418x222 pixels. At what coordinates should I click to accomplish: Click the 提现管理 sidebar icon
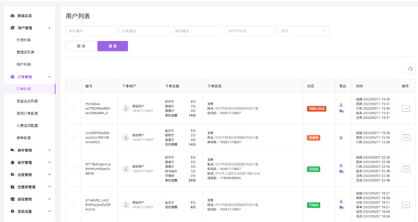[x=12, y=199]
